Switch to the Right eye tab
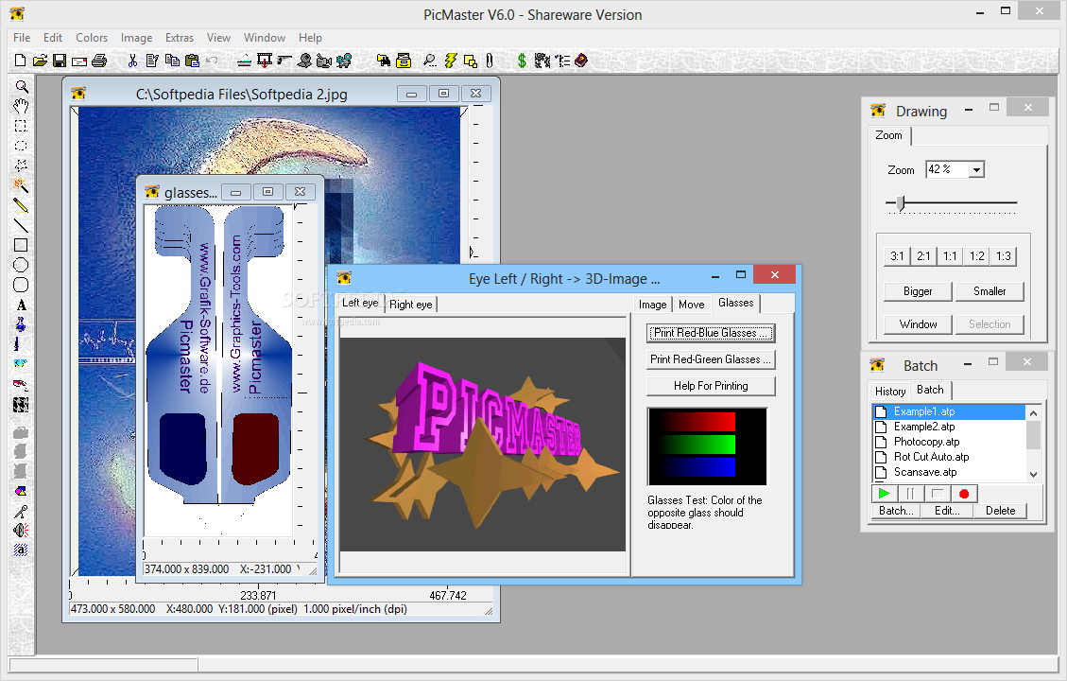The height and width of the screenshot is (681, 1067). point(410,305)
